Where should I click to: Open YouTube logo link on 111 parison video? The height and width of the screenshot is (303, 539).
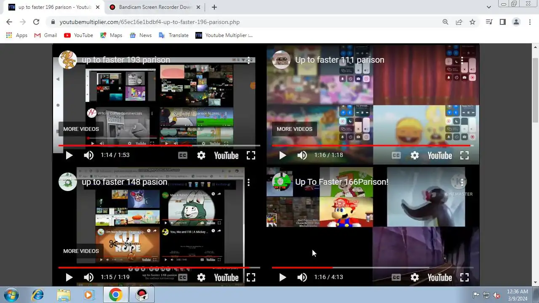click(x=440, y=155)
